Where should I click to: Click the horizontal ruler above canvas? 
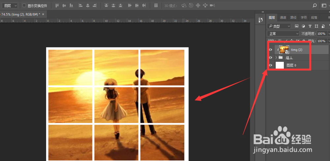pyautogui.click(x=125, y=21)
